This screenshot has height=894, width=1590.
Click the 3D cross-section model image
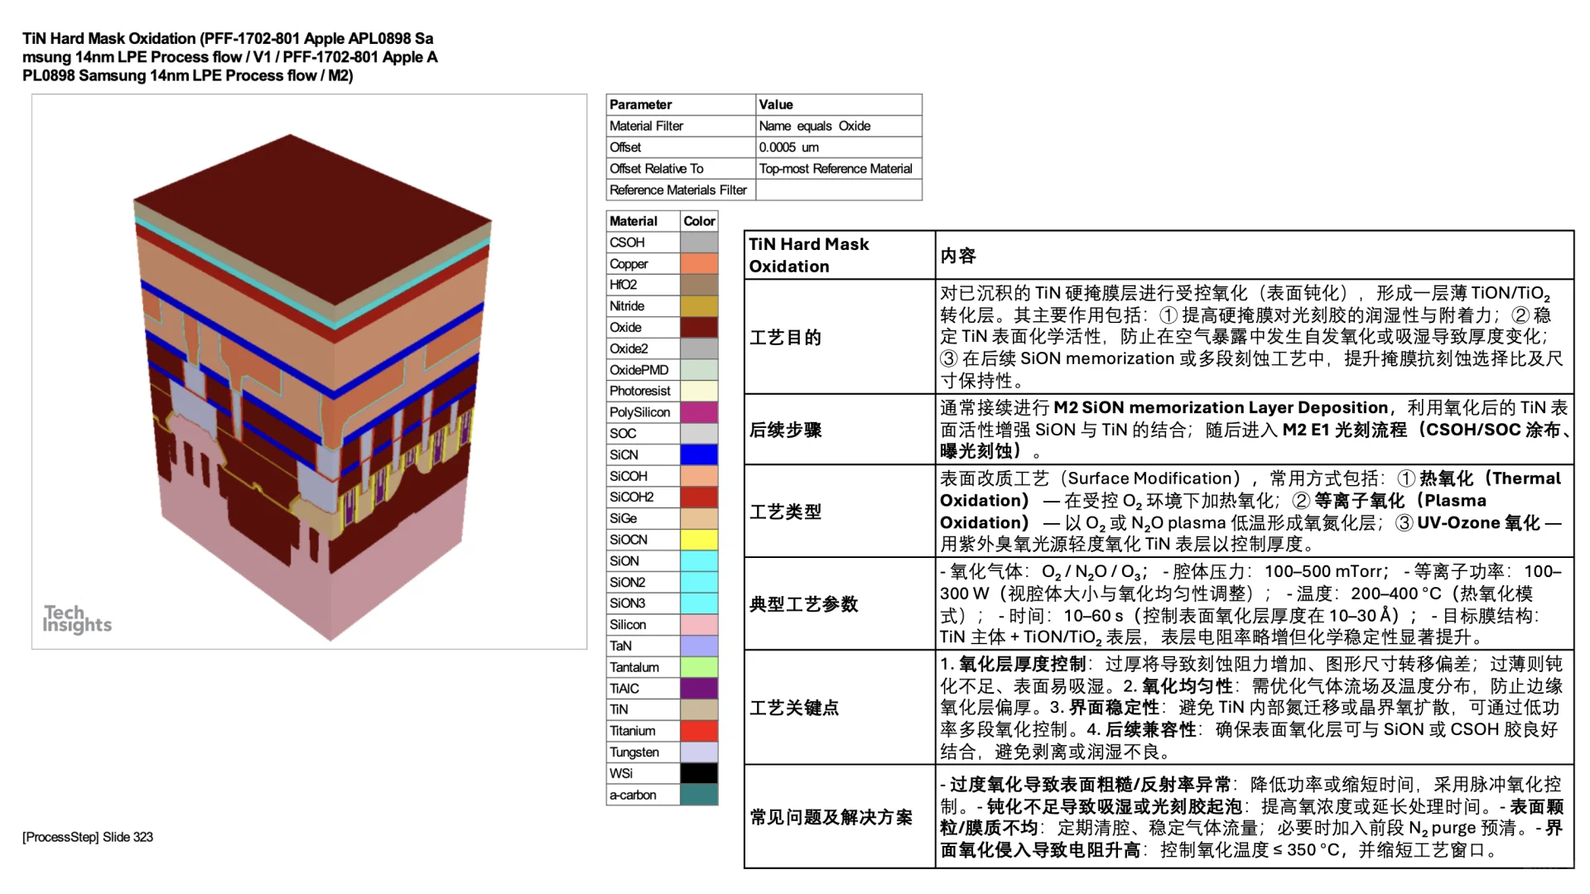[311, 372]
